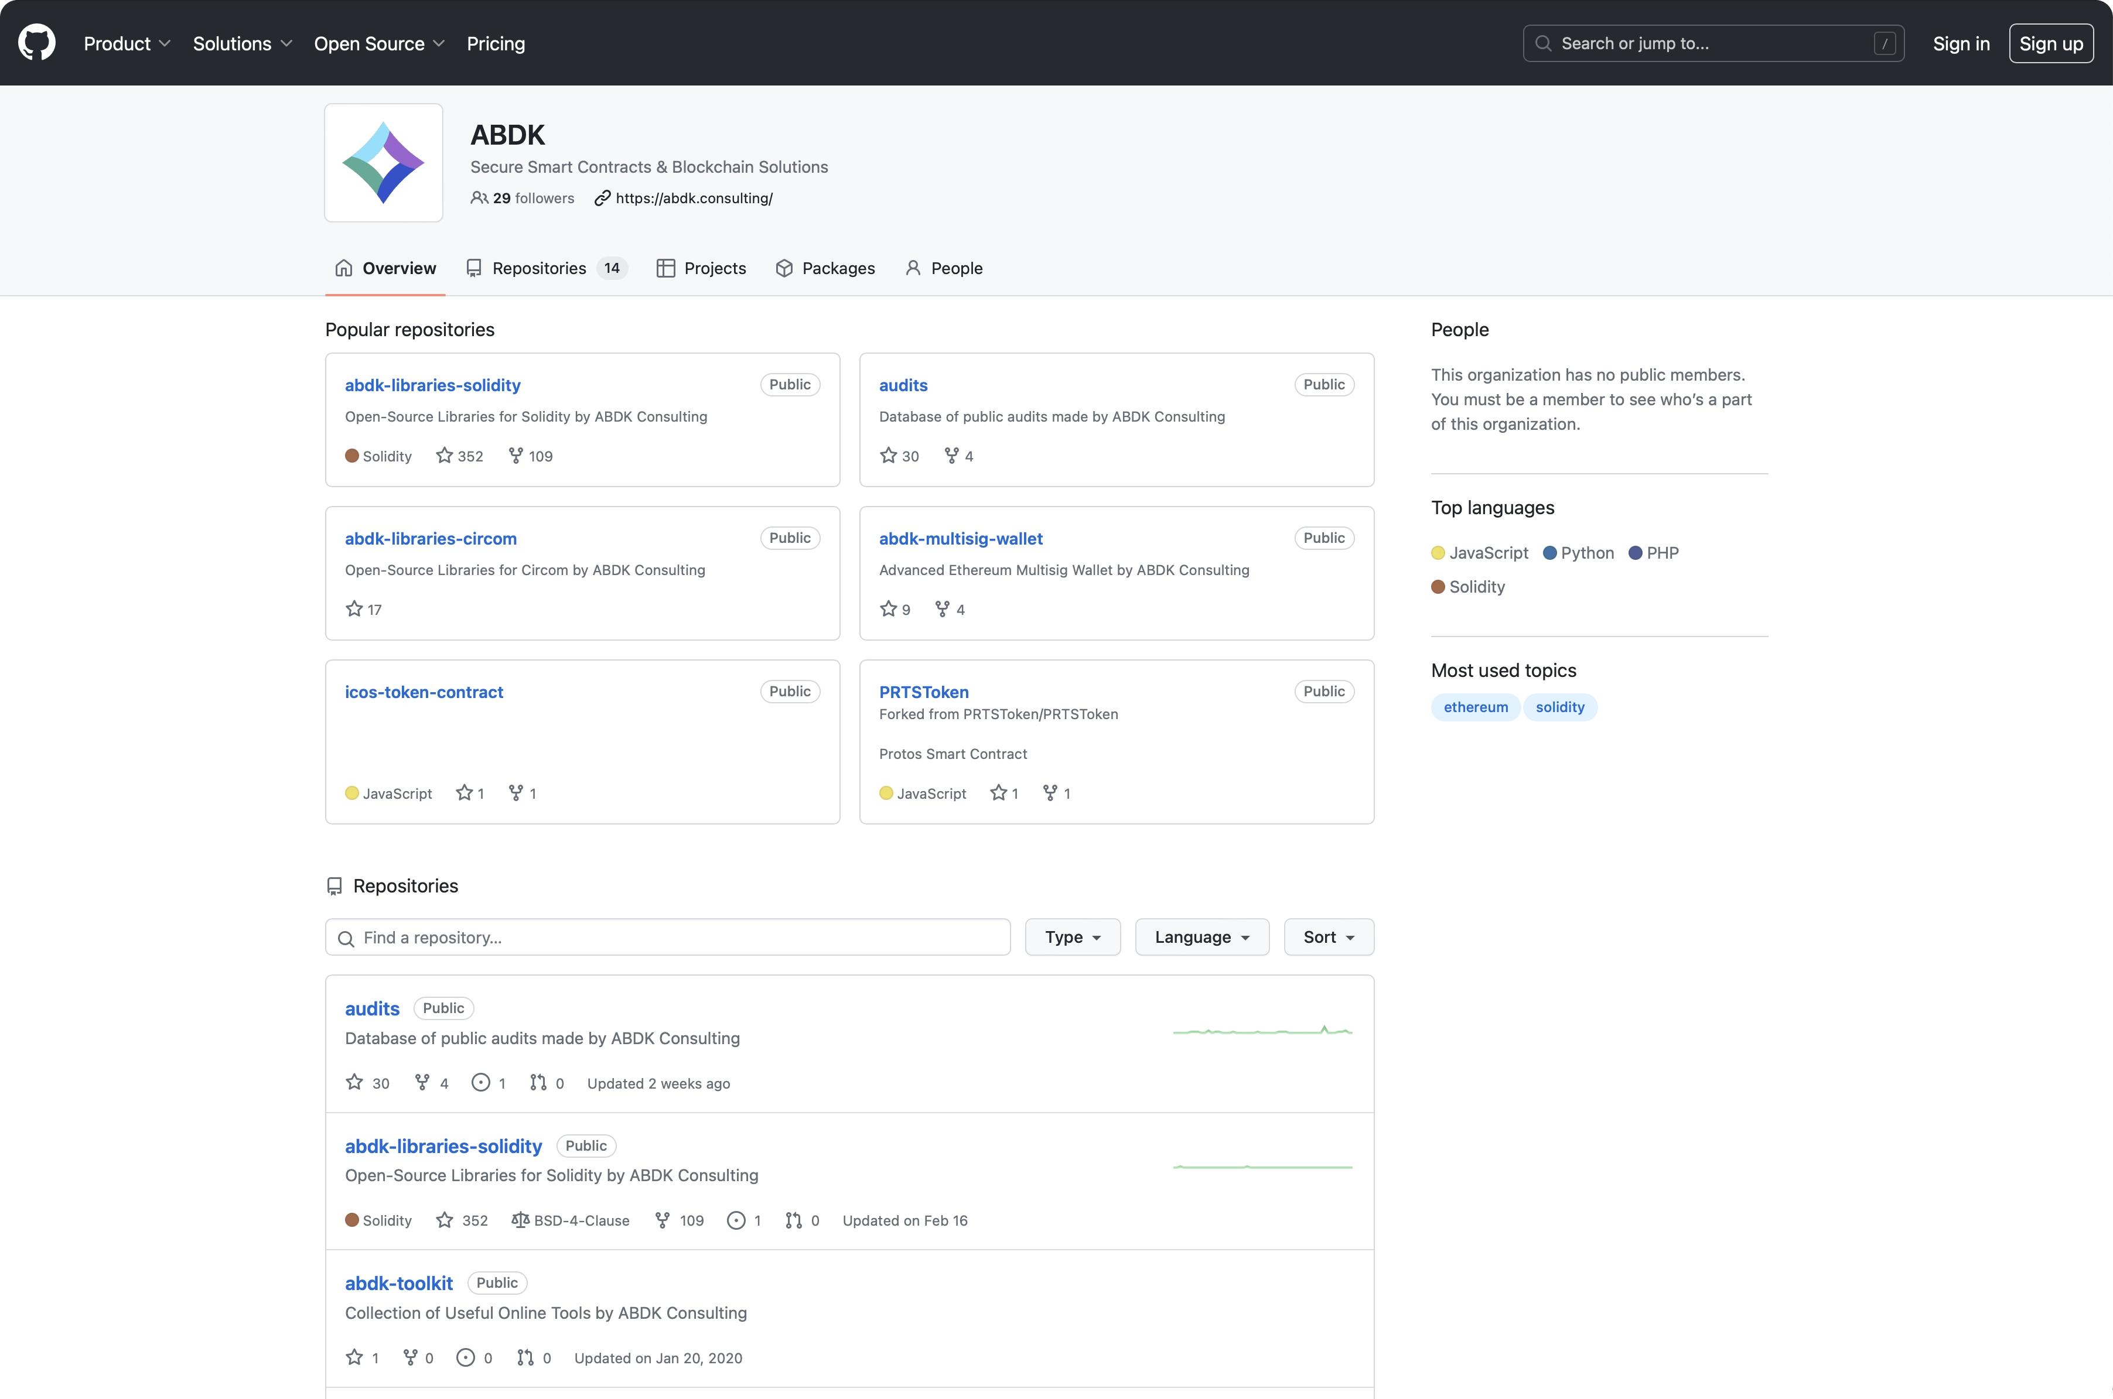This screenshot has height=1399, width=2113.
Task: Switch to the People tab
Action: click(944, 268)
